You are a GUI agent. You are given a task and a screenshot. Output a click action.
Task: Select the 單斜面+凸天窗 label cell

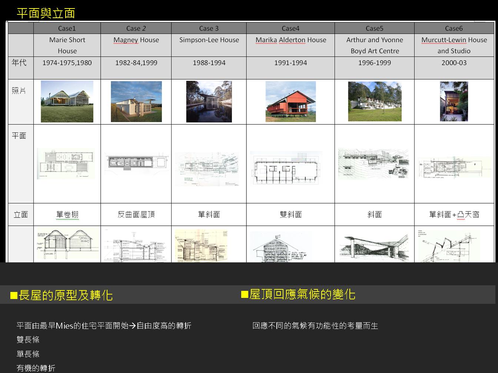[454, 215]
